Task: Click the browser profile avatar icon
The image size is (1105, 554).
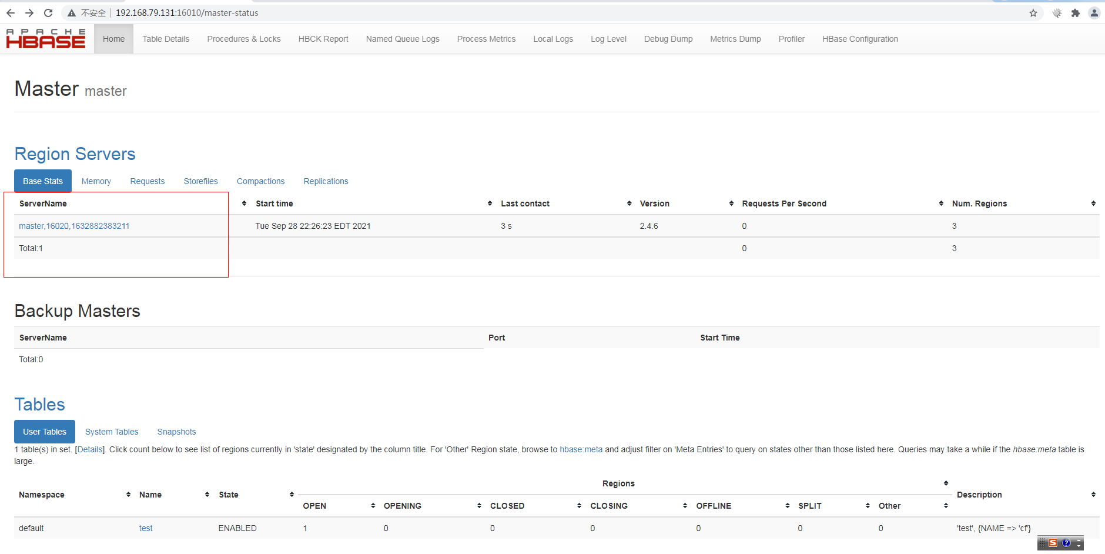Action: click(x=1094, y=12)
